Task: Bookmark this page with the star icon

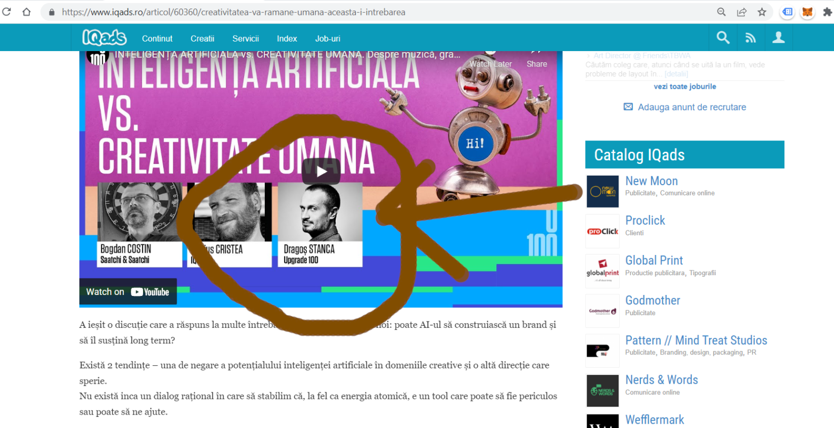Action: click(762, 12)
